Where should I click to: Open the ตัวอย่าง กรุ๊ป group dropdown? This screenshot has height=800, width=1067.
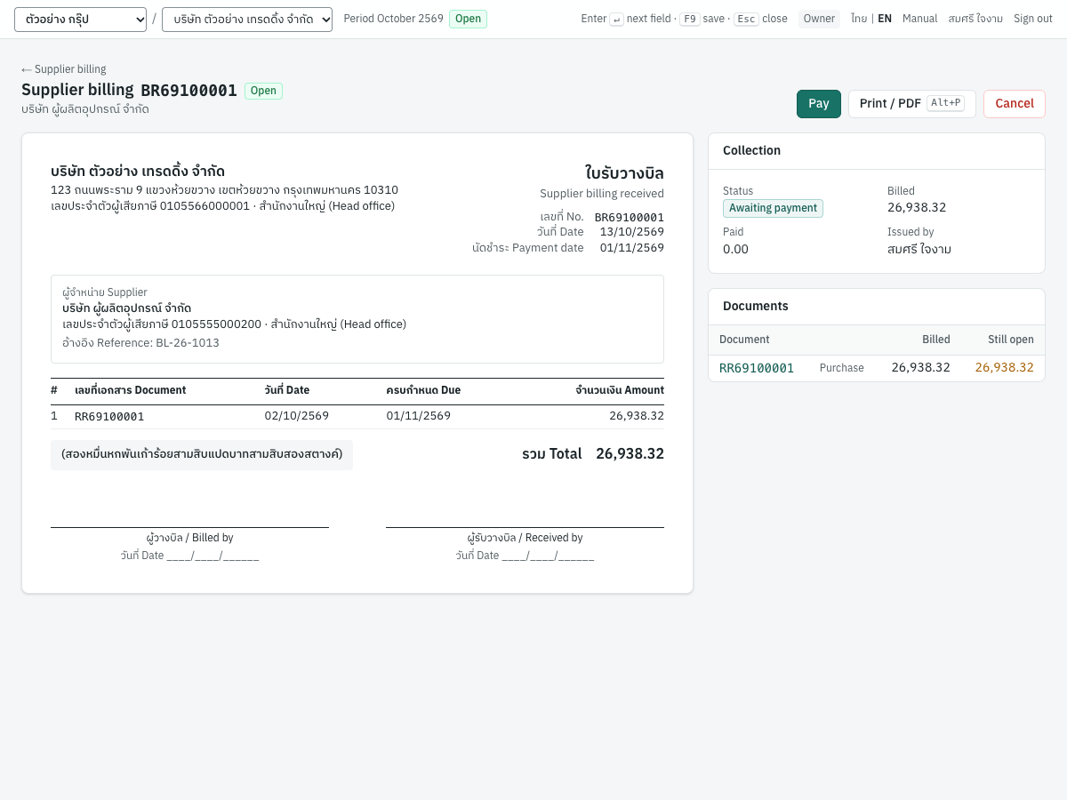80,20
